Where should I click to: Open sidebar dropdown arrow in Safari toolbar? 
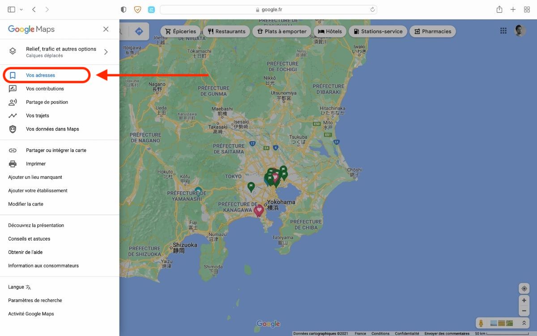[x=21, y=9]
